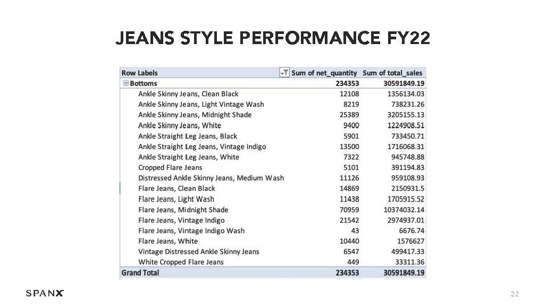
Task: Click sales value 959108.93
Action: click(x=408, y=178)
